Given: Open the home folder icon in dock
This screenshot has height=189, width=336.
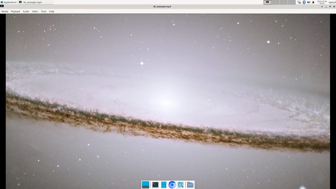Looking at the screenshot, I should (190, 185).
